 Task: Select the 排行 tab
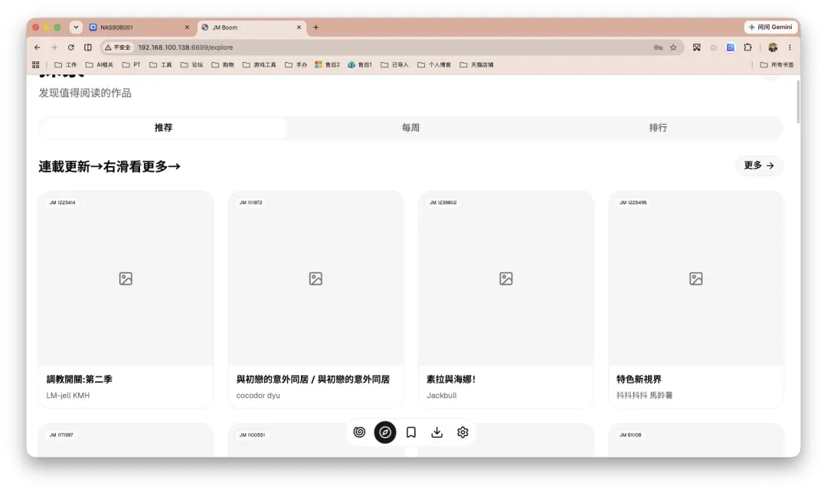(x=659, y=128)
